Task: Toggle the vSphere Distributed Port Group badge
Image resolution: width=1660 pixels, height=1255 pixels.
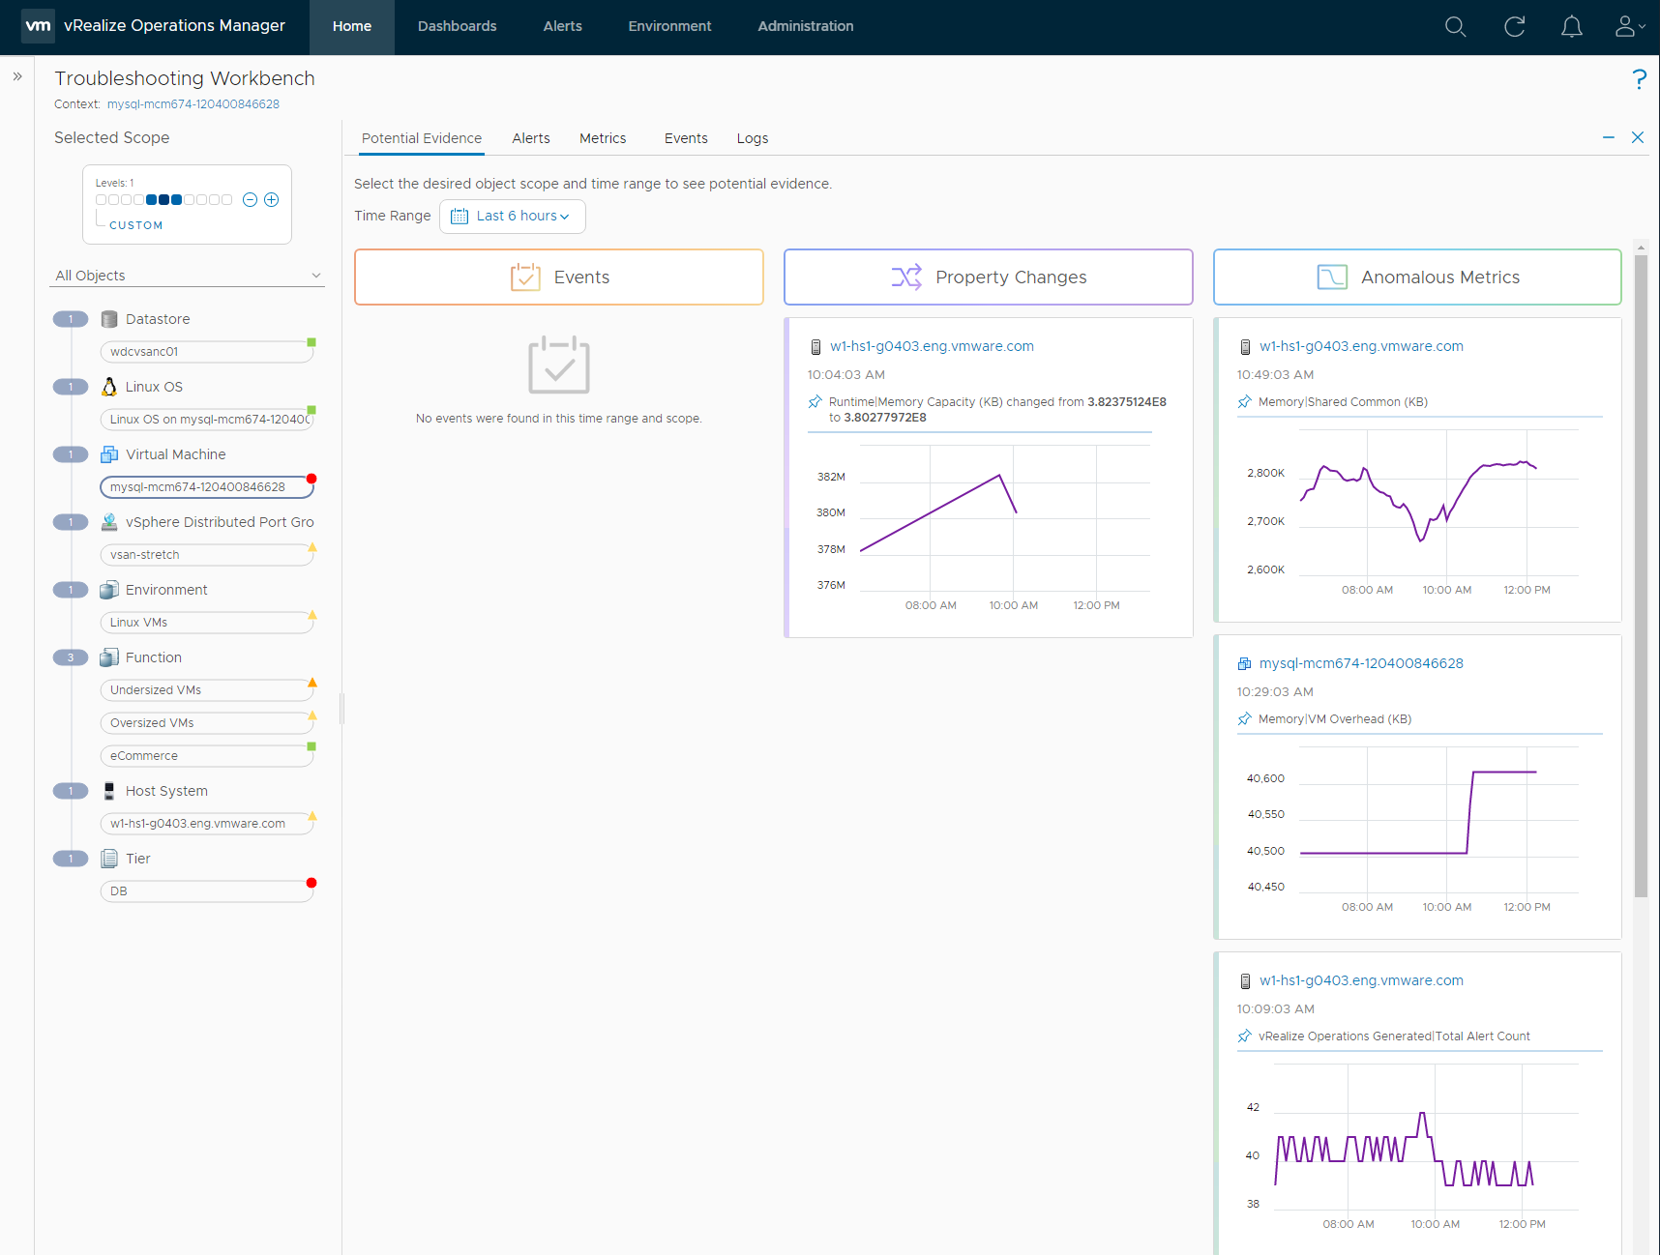Action: pos(71,522)
